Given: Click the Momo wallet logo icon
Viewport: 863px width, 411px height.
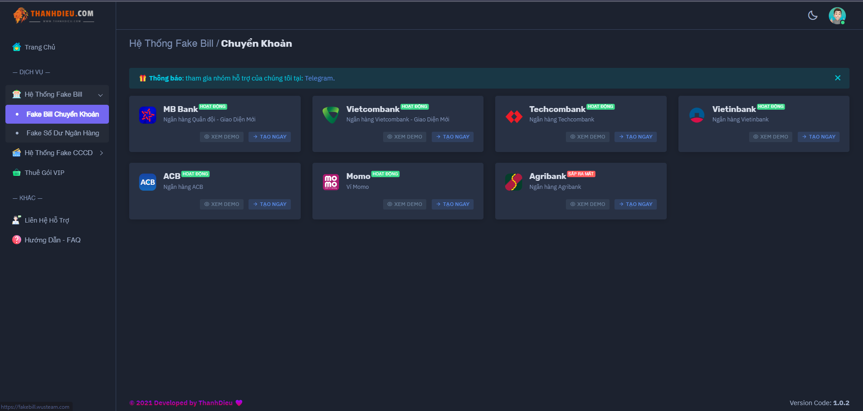Looking at the screenshot, I should (x=331, y=182).
